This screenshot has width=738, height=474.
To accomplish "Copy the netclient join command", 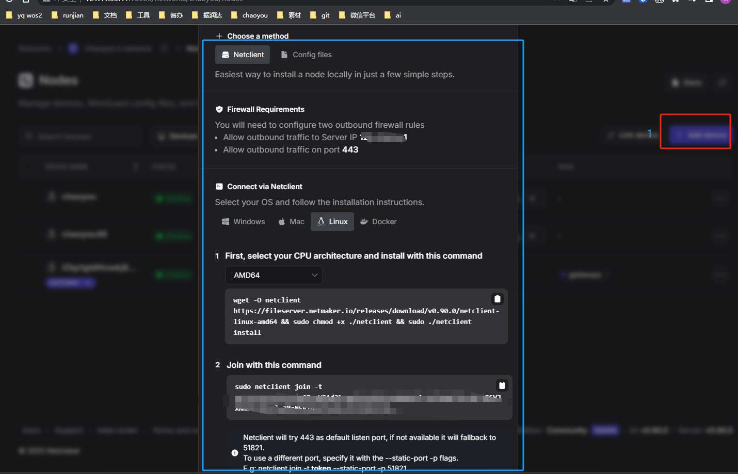I will (502, 385).
